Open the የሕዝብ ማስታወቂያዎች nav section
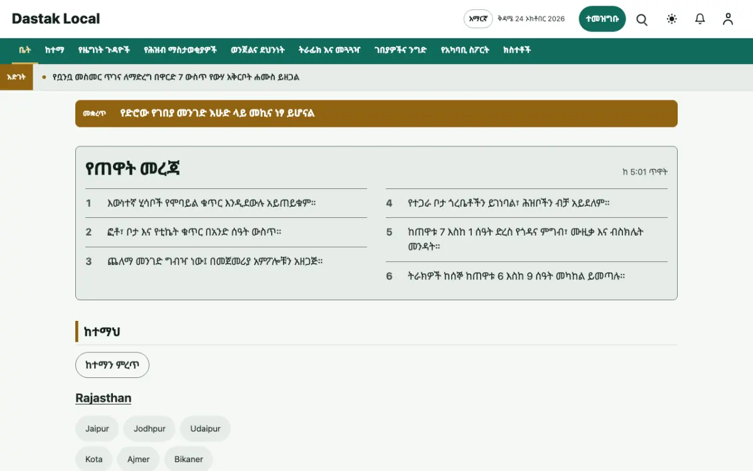The height and width of the screenshot is (471, 753). (x=180, y=50)
